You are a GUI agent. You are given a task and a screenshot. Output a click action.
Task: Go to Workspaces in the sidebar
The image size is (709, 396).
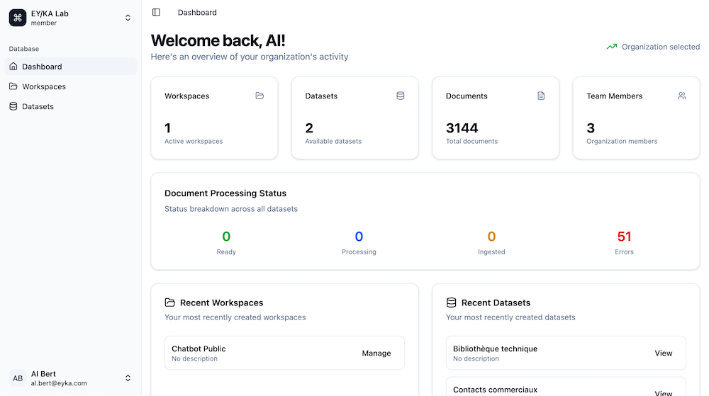point(44,86)
